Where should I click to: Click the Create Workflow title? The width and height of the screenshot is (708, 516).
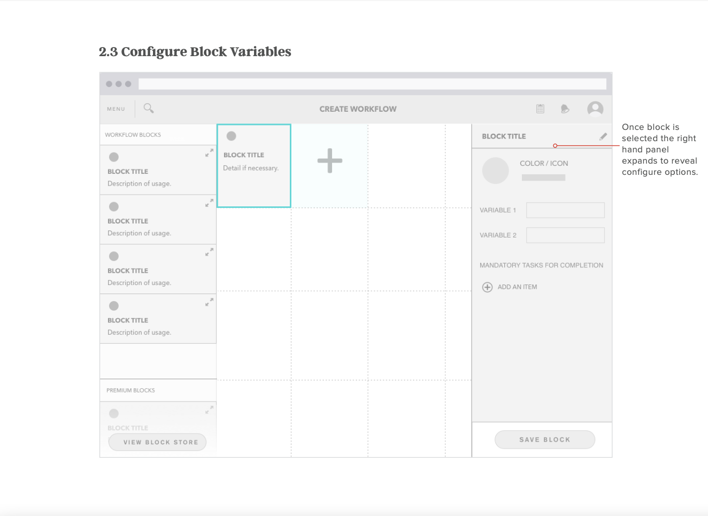point(358,109)
